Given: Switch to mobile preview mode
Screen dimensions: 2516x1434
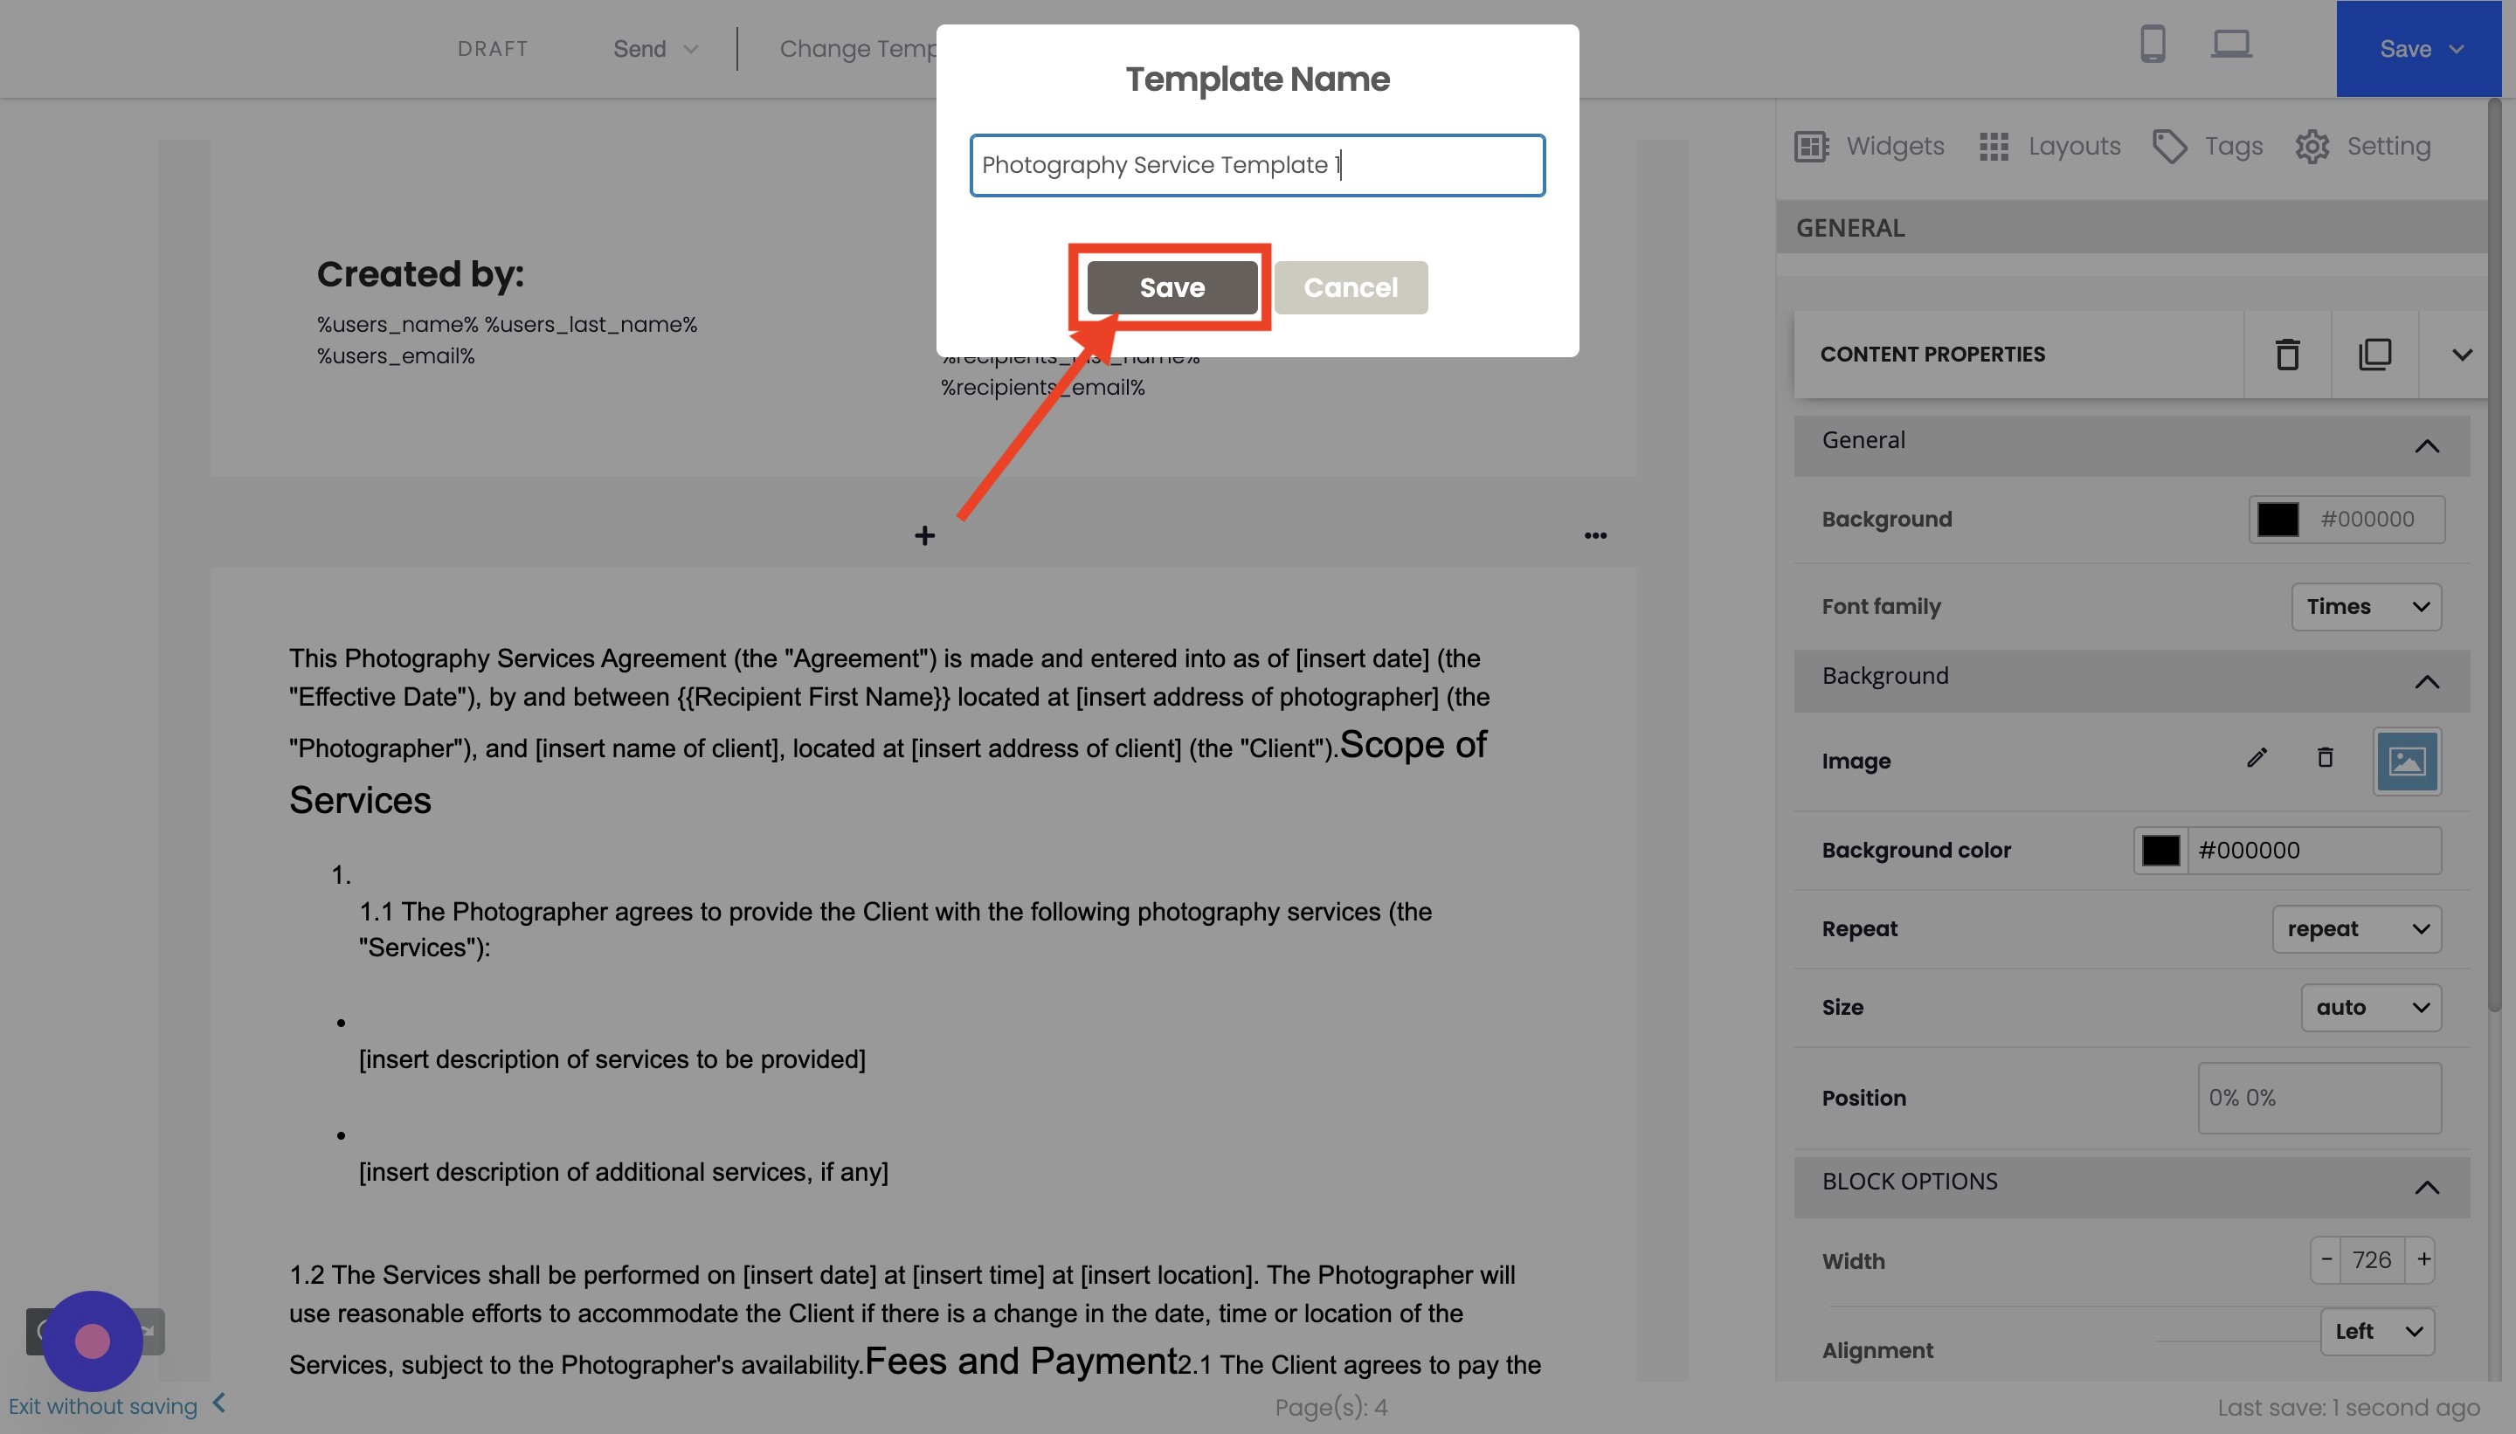Looking at the screenshot, I should [x=2153, y=45].
